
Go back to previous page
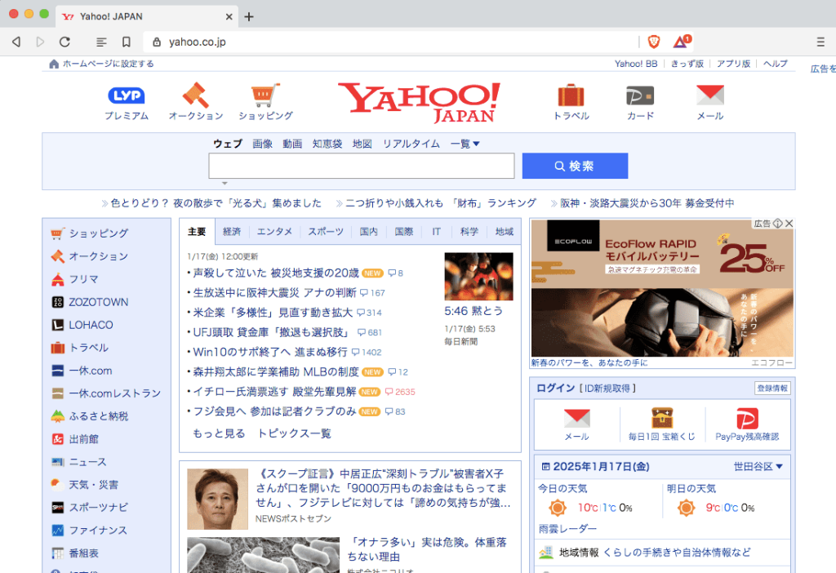pos(16,42)
